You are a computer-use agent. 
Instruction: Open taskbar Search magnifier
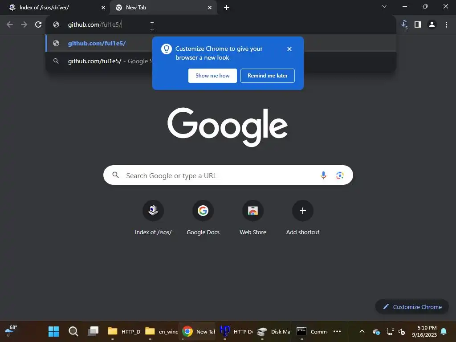pyautogui.click(x=73, y=331)
